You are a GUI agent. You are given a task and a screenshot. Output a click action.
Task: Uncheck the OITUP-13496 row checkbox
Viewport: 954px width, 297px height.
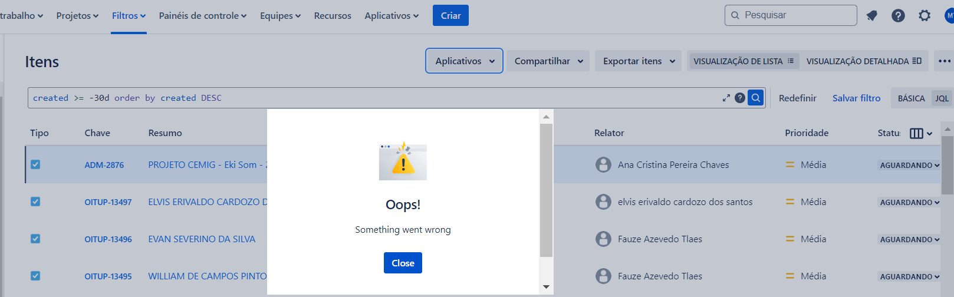tap(35, 239)
